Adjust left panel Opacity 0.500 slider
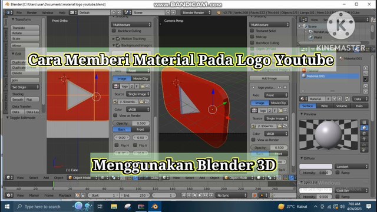The width and height of the screenshot is (377, 212). pyautogui.click(x=131, y=123)
